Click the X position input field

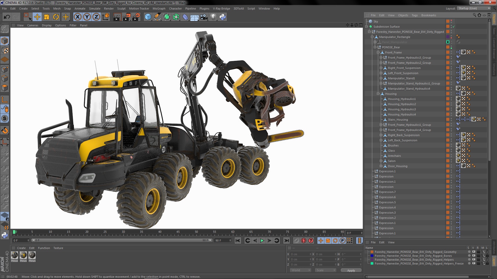coord(300,254)
